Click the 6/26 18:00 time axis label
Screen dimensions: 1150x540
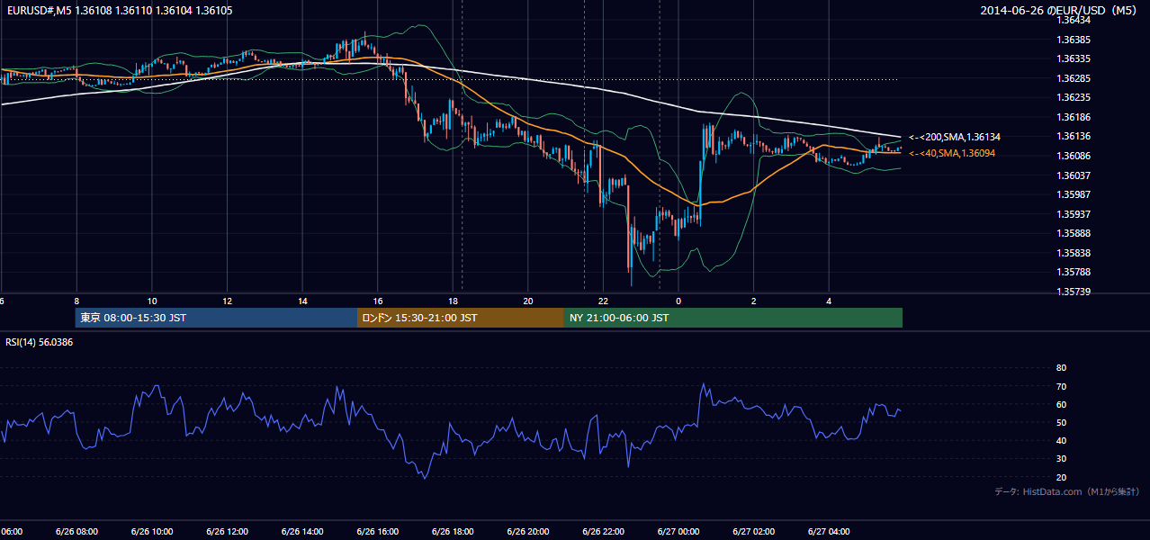[x=453, y=532]
